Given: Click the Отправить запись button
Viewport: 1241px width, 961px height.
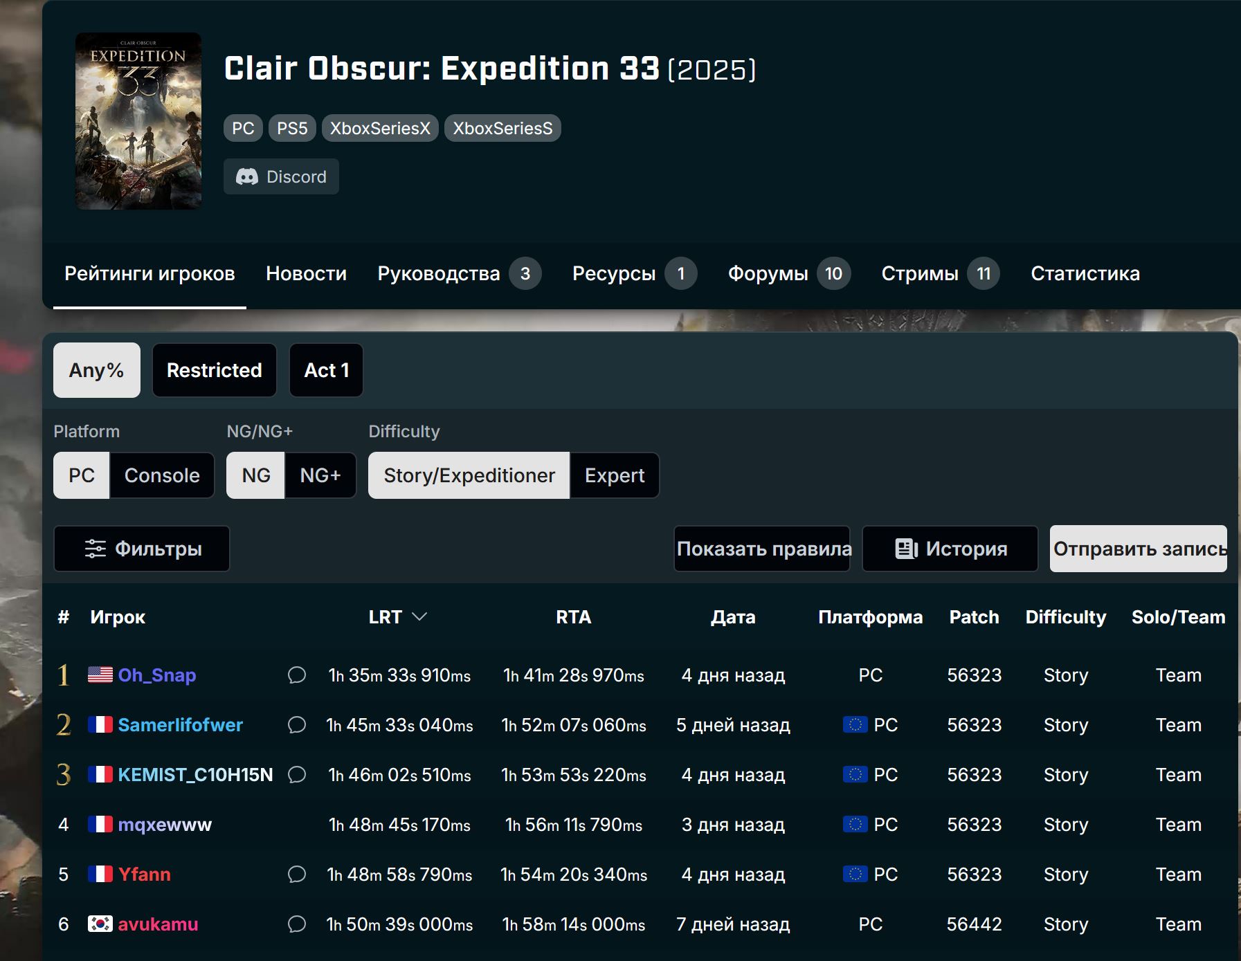Looking at the screenshot, I should (1139, 549).
